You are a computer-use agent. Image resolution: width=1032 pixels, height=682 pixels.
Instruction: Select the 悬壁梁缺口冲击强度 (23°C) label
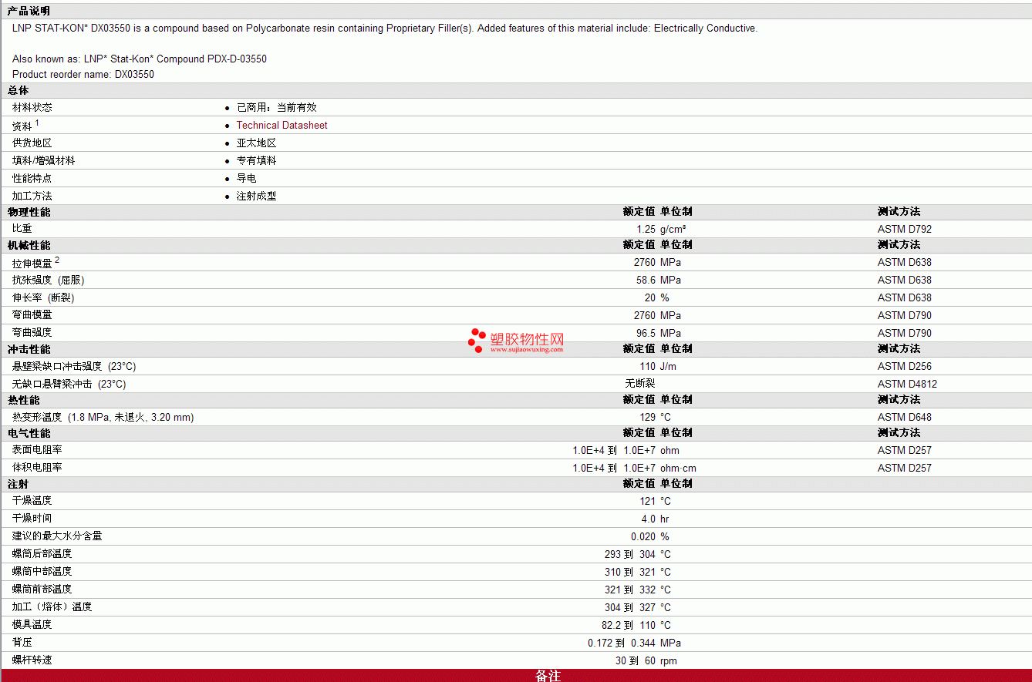point(74,366)
